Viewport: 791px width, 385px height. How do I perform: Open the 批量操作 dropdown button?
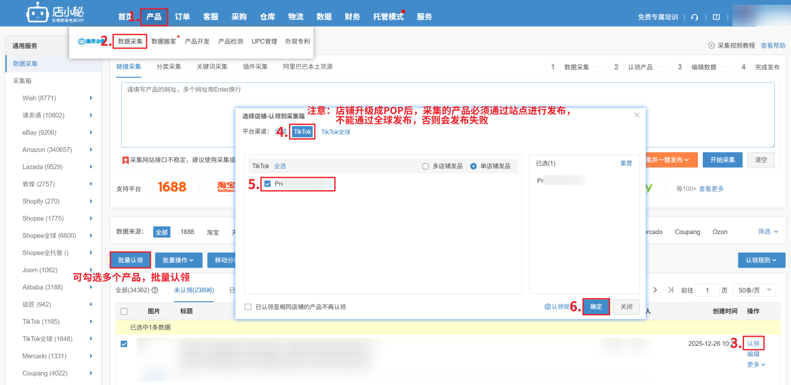click(x=178, y=260)
